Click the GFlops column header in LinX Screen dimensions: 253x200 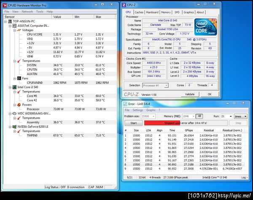pos(188,130)
